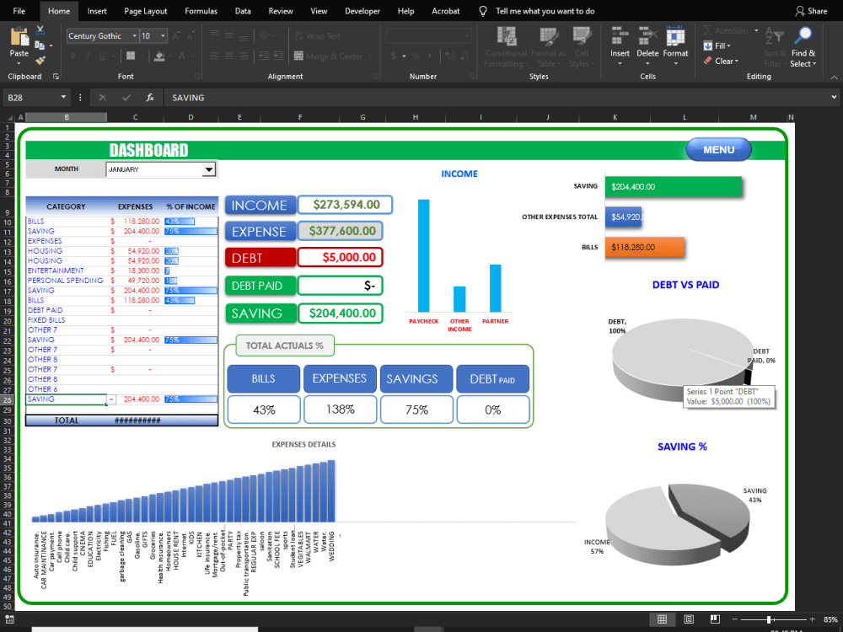Switch to the Developer tab
Screen dimensions: 843x632
click(x=362, y=11)
